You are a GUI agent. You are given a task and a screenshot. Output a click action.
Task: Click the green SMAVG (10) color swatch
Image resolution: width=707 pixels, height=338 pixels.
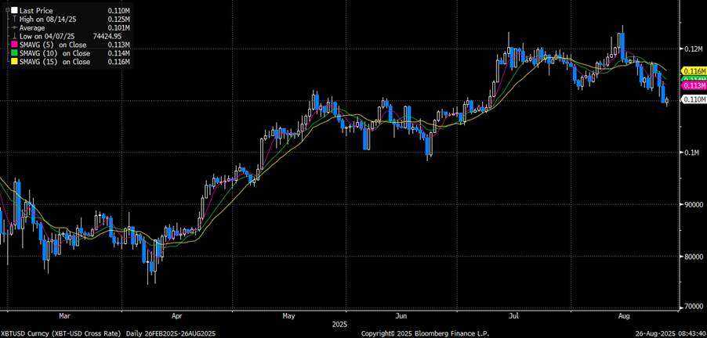pyautogui.click(x=16, y=53)
